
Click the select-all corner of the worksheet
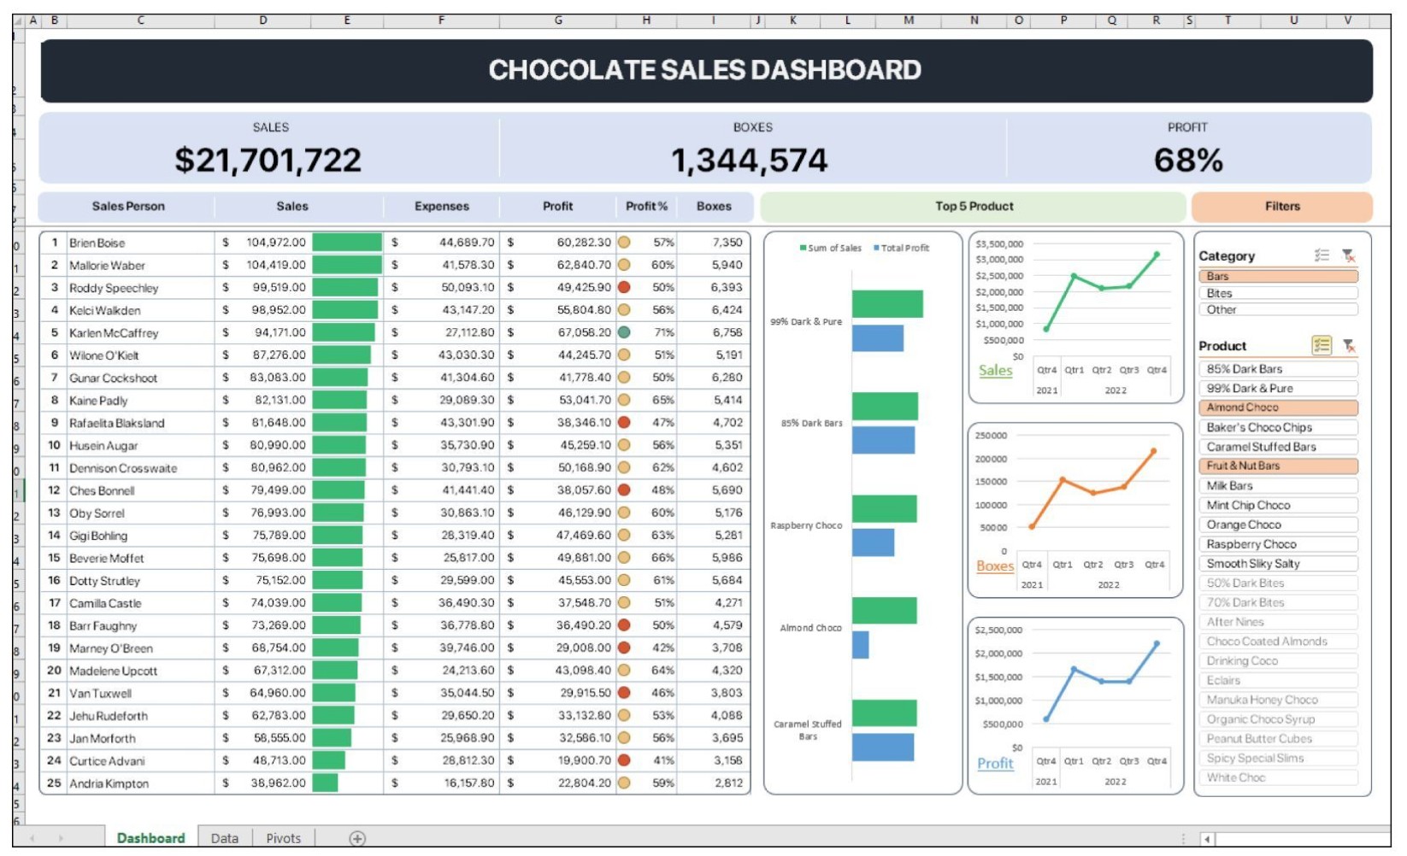(19, 20)
